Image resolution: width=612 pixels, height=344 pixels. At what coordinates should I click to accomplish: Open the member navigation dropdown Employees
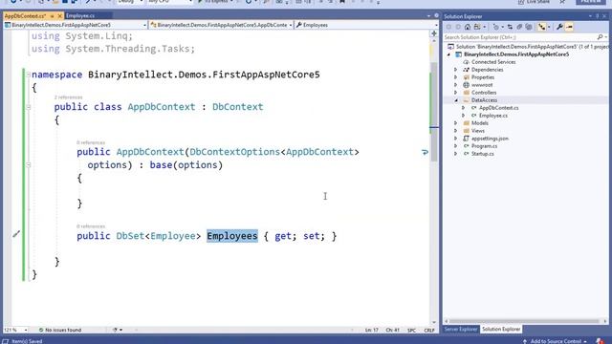point(366,25)
